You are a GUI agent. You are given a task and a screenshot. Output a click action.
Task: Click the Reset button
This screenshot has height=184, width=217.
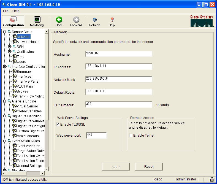(x=149, y=167)
